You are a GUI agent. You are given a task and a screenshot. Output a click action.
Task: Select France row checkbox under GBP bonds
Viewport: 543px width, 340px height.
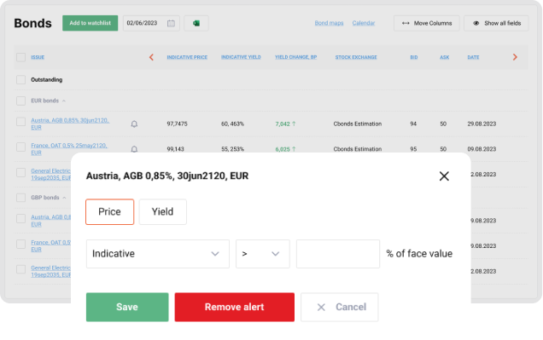coord(20,244)
